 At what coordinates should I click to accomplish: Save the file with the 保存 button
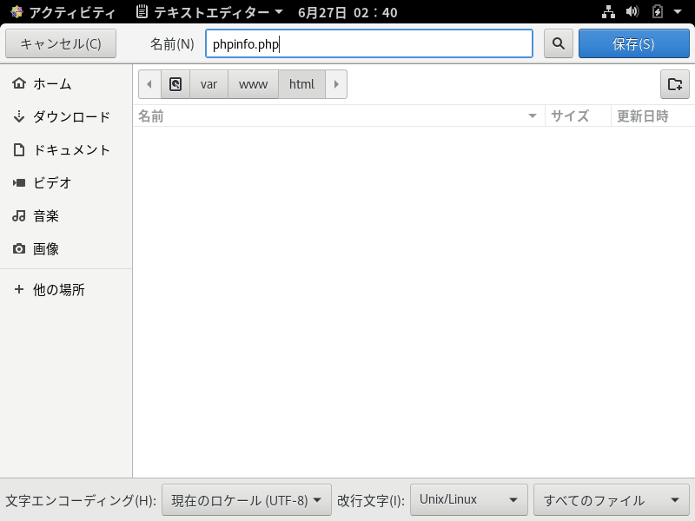coord(633,43)
